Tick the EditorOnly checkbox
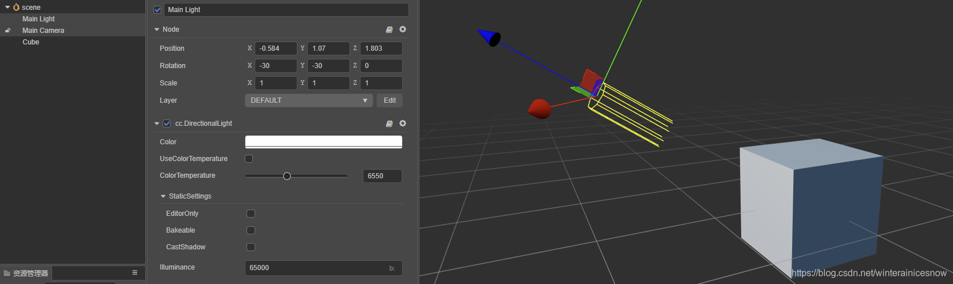 click(x=251, y=214)
